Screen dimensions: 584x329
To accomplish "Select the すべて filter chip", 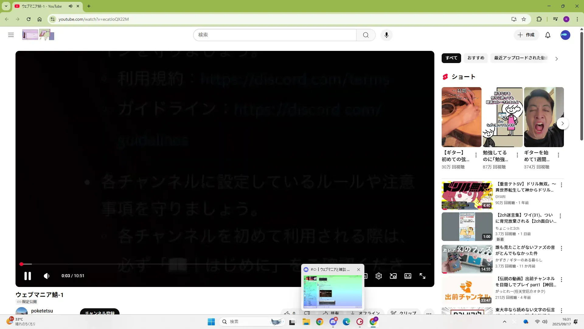I will point(451,58).
